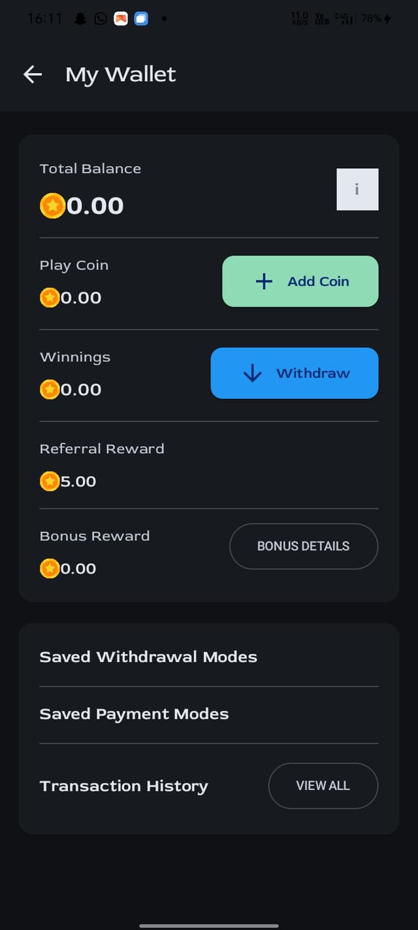Tap the Snapchat notification icon in status bar

pyautogui.click(x=78, y=18)
